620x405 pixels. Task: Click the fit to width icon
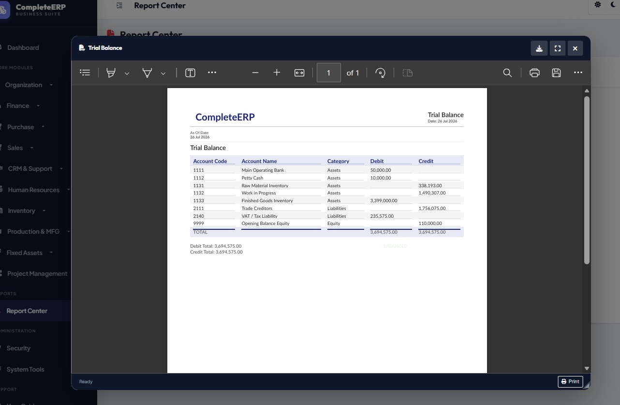point(299,73)
